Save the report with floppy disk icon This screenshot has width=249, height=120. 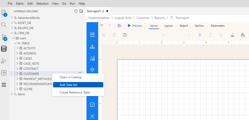pos(119,25)
